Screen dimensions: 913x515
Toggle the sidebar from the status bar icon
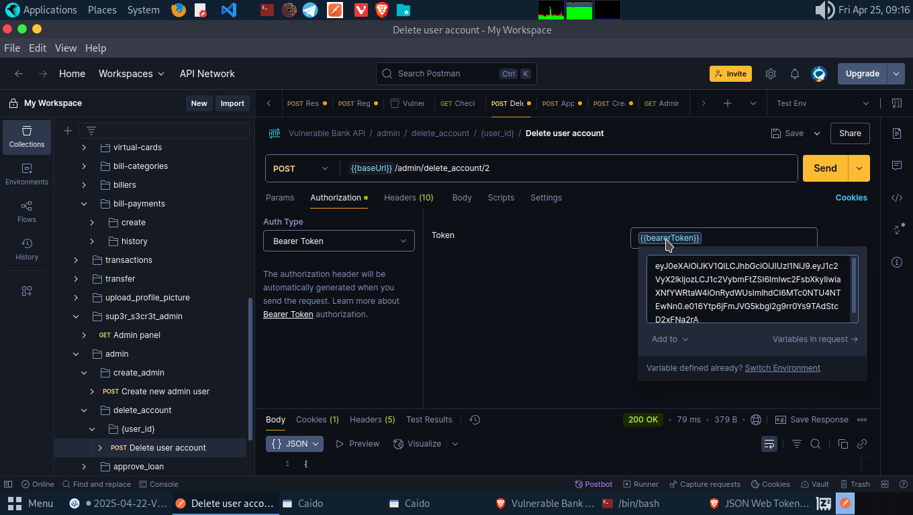pos(8,484)
